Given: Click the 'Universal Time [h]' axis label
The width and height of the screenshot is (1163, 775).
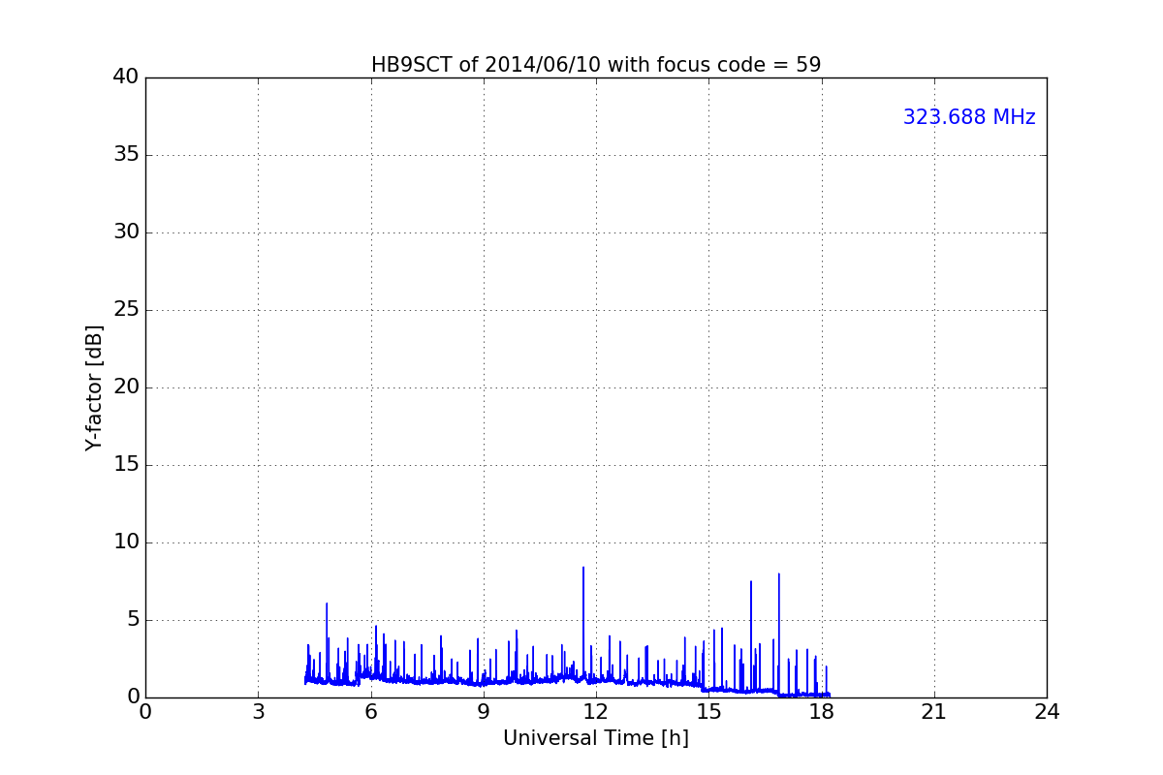Looking at the screenshot, I should click(596, 738).
